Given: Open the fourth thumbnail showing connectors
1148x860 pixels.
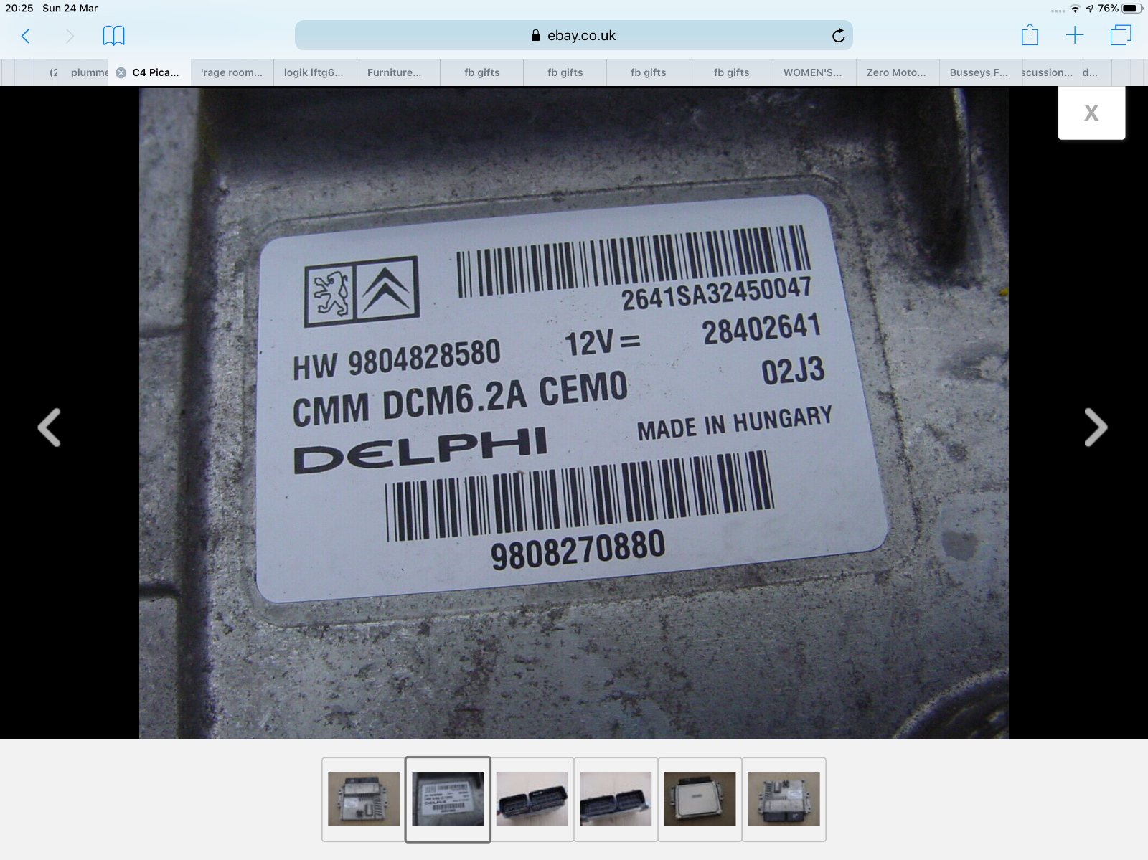Looking at the screenshot, I should pyautogui.click(x=616, y=799).
